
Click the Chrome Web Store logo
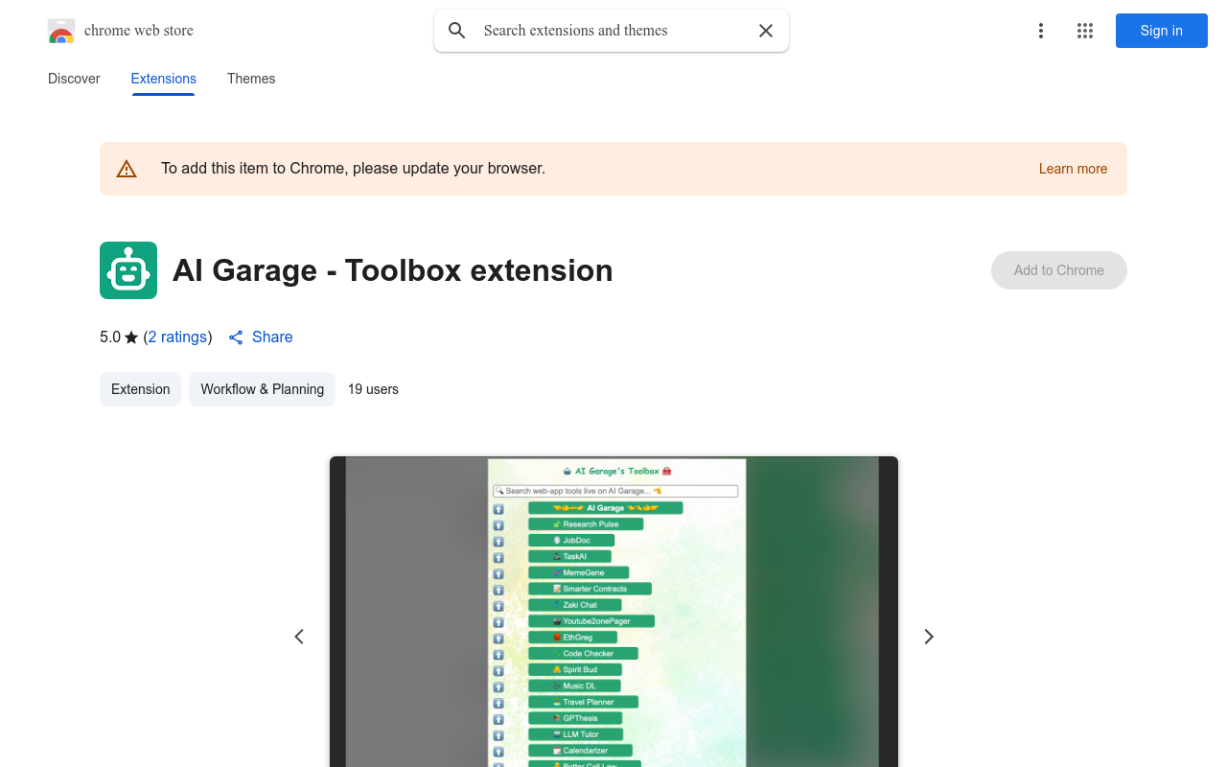click(x=61, y=31)
